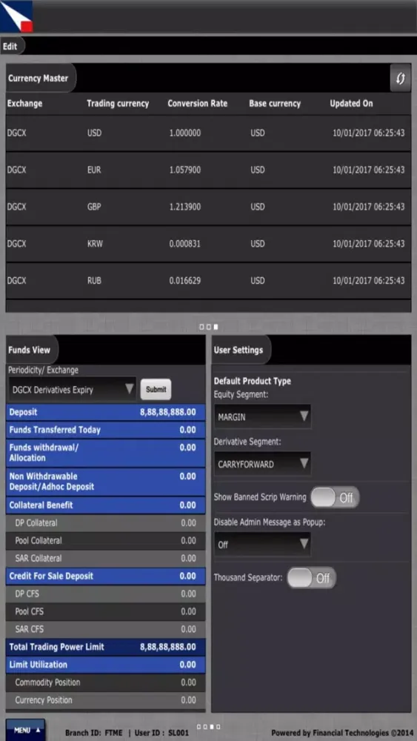This screenshot has height=741, width=417.
Task: Click bottom page indicator dots
Action: pyautogui.click(x=208, y=726)
